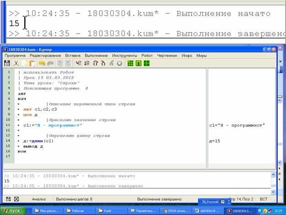This screenshot has width=286, height=215.
Task: Click the red arc step-over icon
Action: pyautogui.click(x=95, y=63)
